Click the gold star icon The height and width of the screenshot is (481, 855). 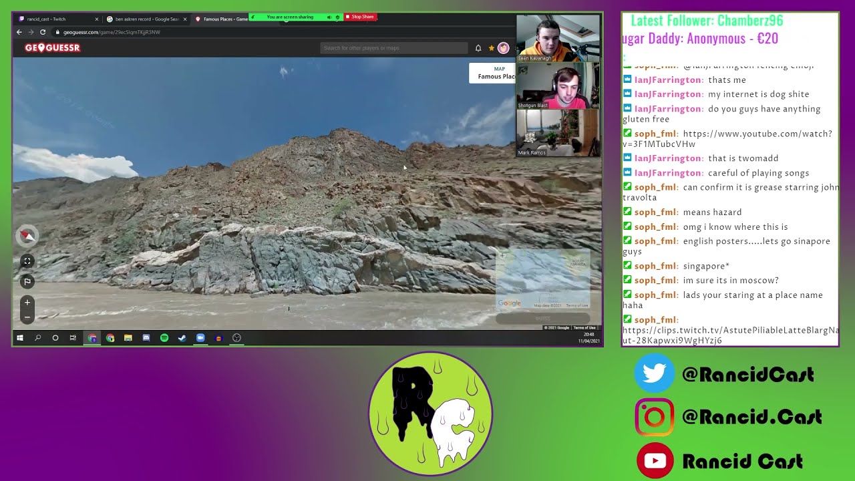tap(492, 48)
